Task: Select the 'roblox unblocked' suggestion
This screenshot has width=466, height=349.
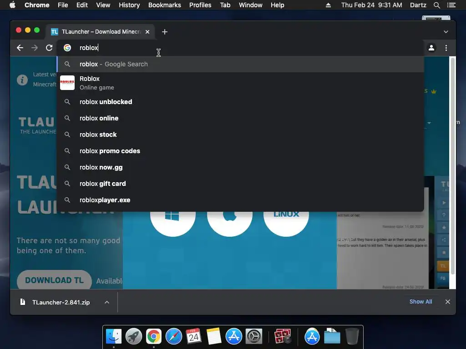Action: (240, 102)
